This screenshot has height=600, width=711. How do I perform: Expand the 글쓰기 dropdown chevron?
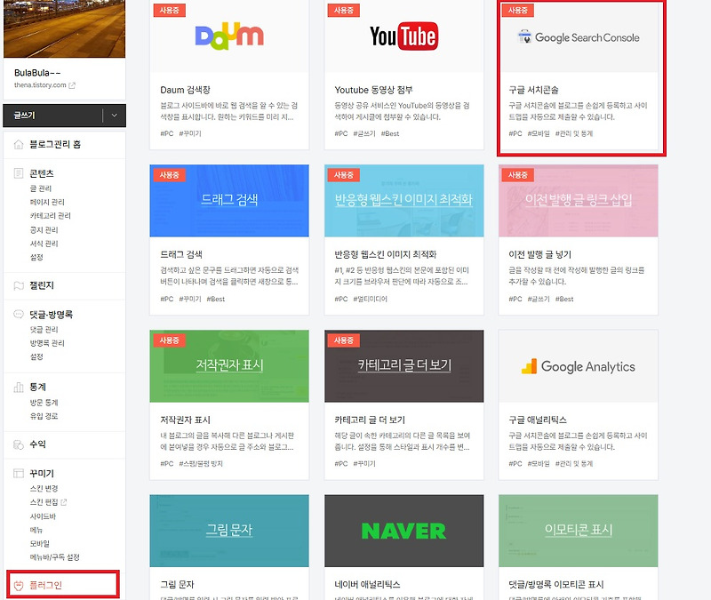click(x=114, y=116)
